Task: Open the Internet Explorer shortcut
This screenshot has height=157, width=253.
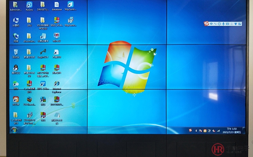Action: point(57,87)
